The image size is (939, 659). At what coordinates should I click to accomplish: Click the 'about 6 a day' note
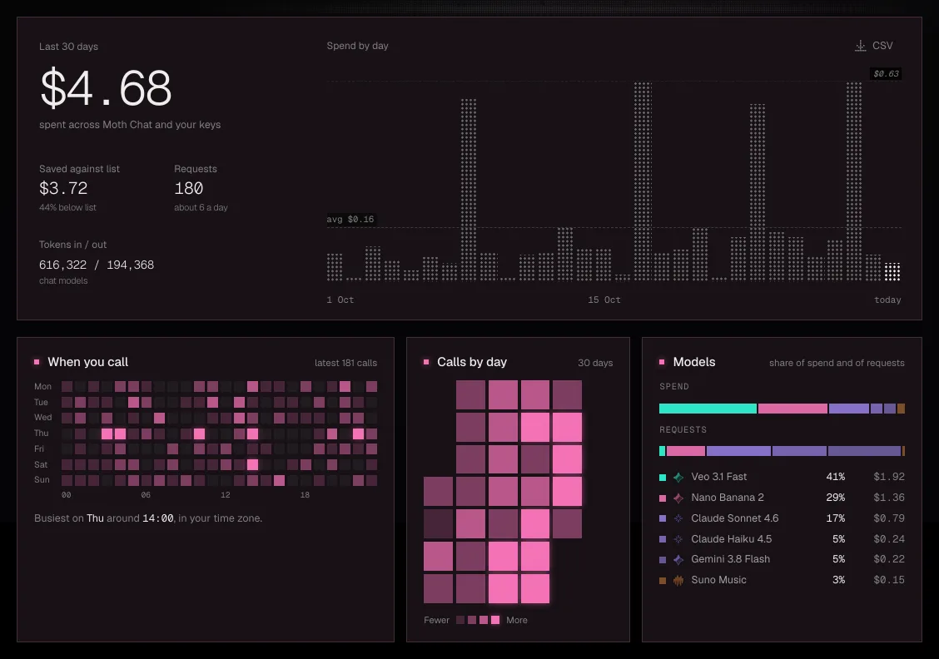[201, 208]
